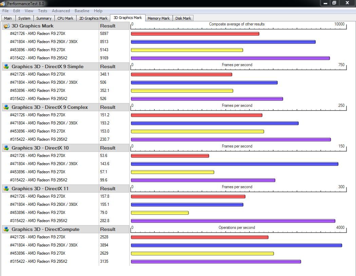356x276 pixels.
Task: Switch to the Disk Mark tab
Action: 183,18
